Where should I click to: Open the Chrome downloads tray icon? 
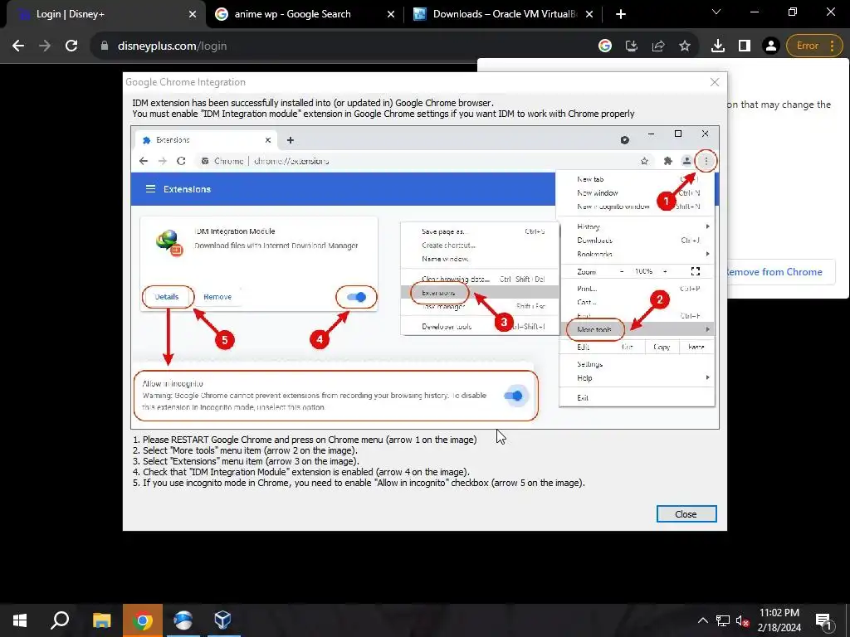[718, 46]
